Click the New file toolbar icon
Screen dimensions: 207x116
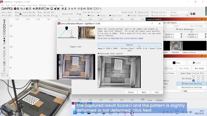click(3, 9)
